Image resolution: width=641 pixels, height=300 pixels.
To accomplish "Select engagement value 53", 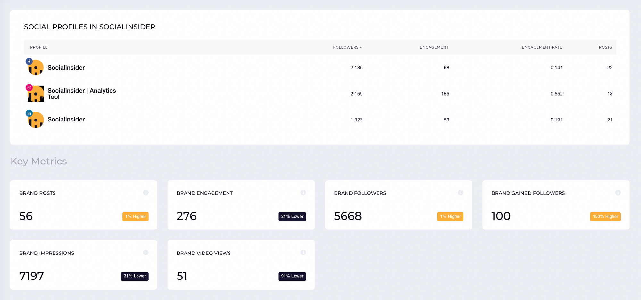I will 446,120.
